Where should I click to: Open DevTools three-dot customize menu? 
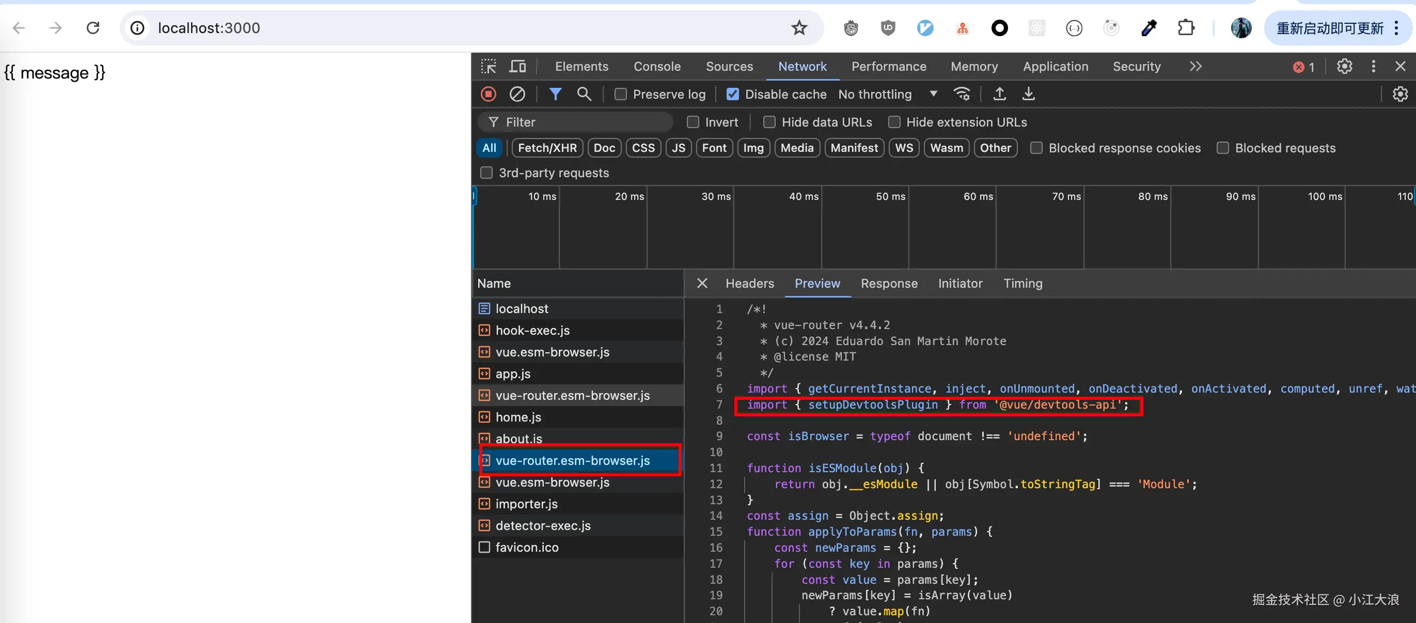point(1373,67)
